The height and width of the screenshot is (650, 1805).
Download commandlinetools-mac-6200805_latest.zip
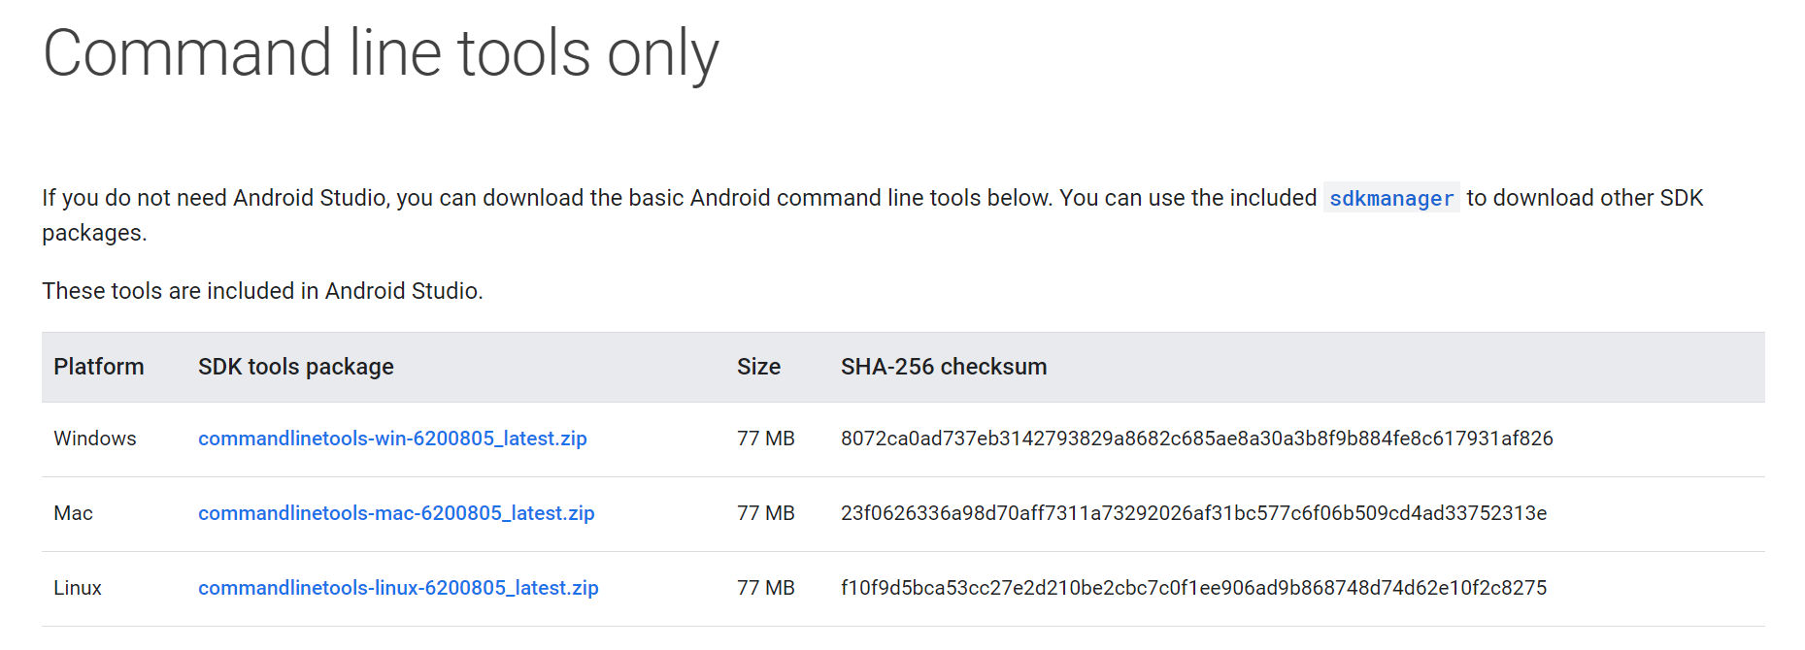coord(396,513)
